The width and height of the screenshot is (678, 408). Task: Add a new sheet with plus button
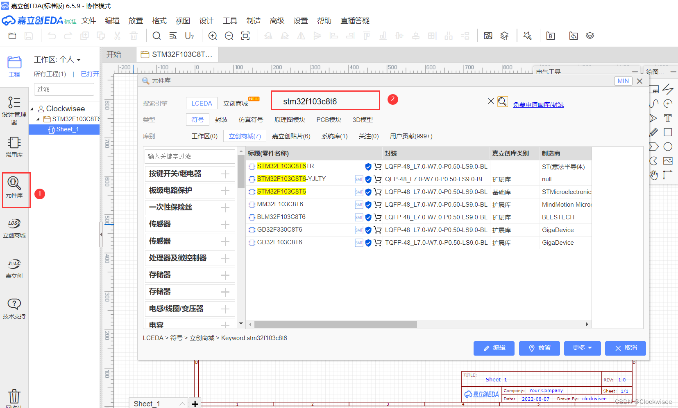point(195,403)
